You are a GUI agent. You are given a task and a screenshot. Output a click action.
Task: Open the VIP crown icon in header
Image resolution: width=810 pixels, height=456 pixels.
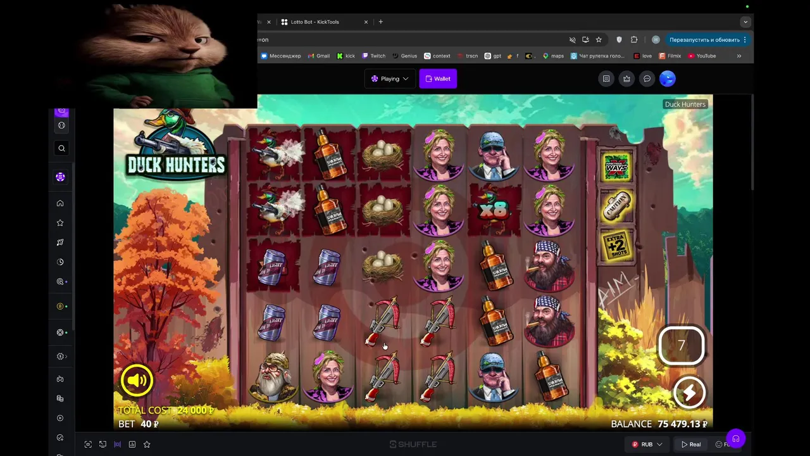click(626, 79)
